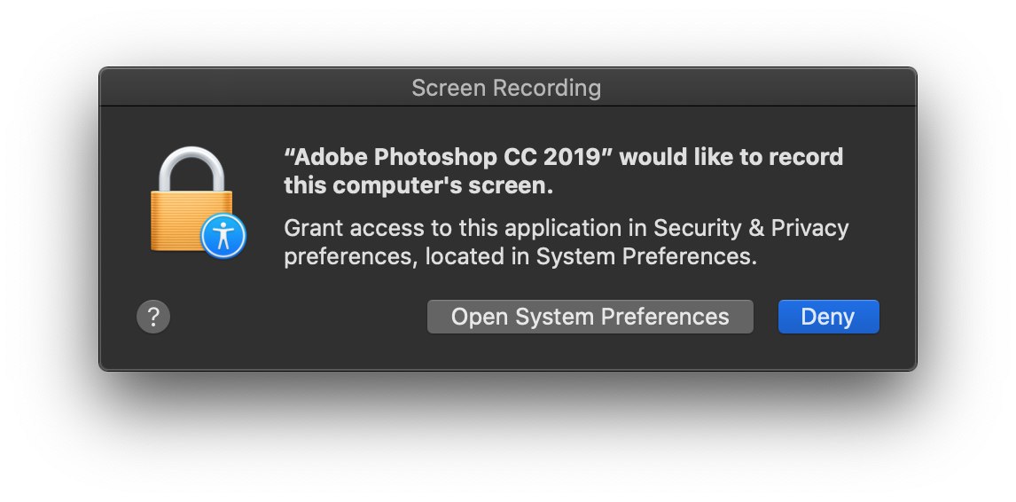Click the blue accessibility badge on padlock
Screen dimensions: 1016x502
[x=223, y=236]
